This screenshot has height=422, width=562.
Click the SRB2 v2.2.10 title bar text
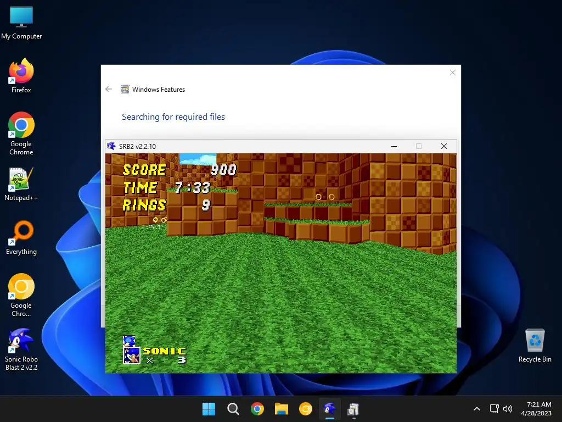(x=137, y=146)
